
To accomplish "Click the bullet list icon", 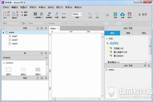I will click(x=95, y=23).
